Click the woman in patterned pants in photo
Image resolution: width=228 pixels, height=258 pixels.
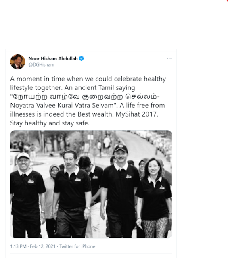click(154, 198)
